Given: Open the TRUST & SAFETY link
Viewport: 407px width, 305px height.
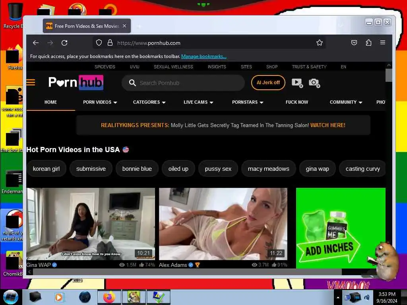Looking at the screenshot, I should [309, 67].
